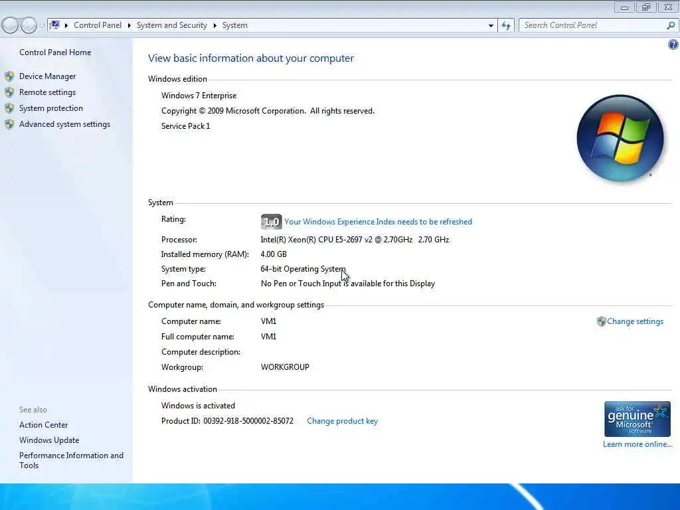
Task: Click Your Windows Experience Index needs refreshed link
Action: tap(378, 222)
